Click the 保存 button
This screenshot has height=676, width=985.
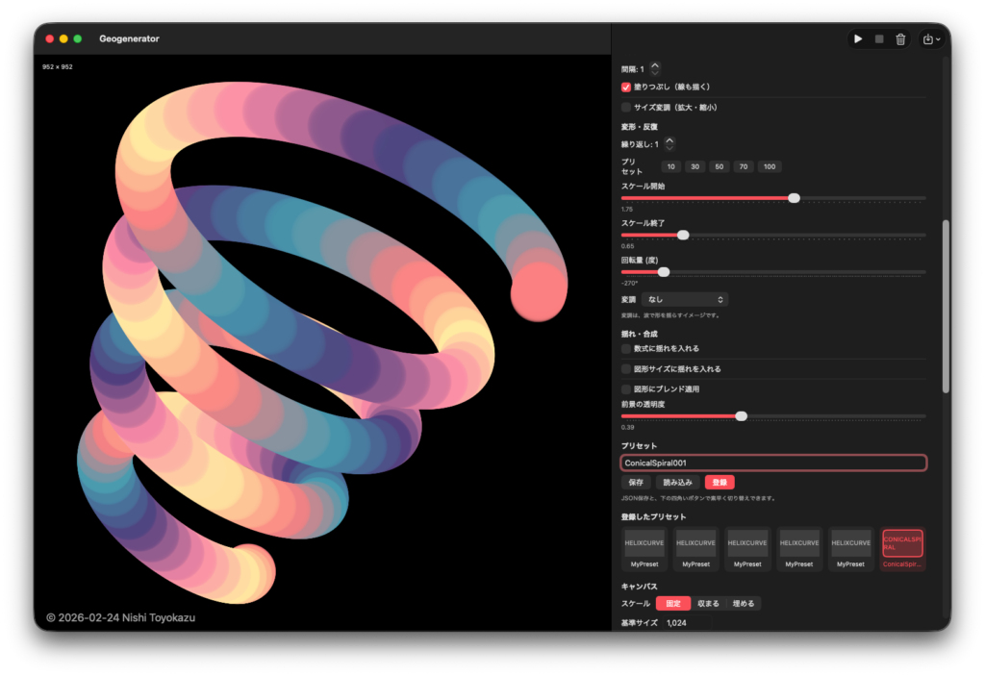[636, 482]
